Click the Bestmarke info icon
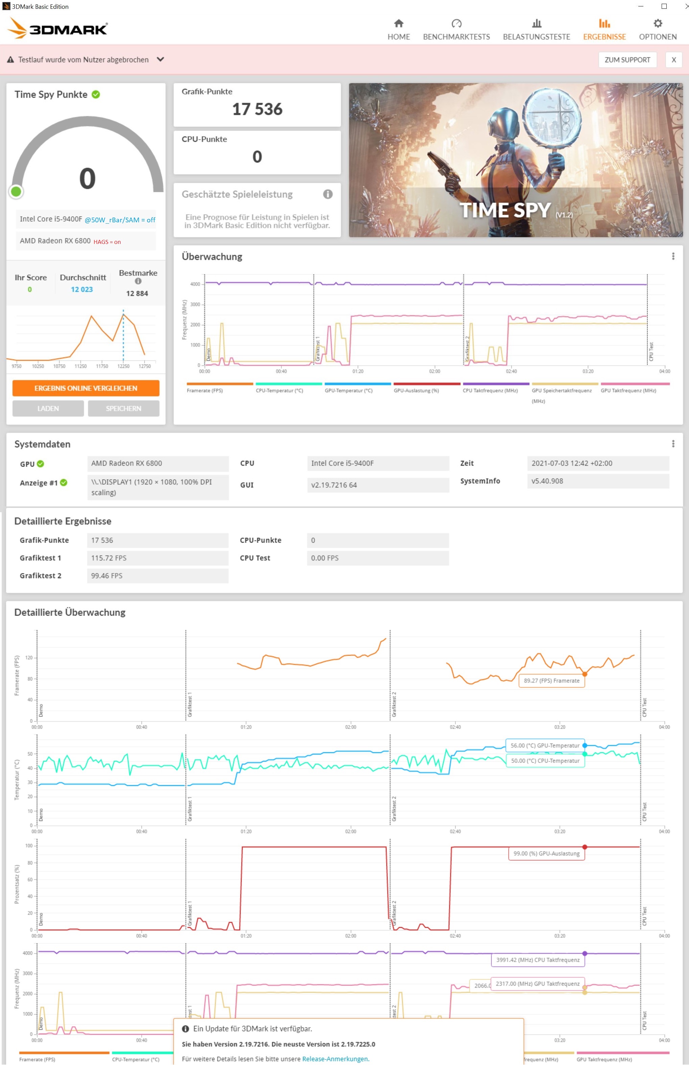 pos(138,281)
